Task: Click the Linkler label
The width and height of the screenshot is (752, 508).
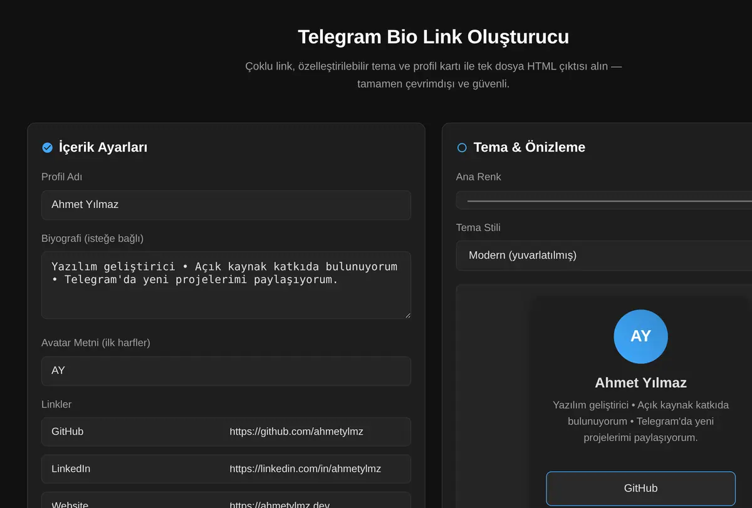Action: (x=56, y=405)
